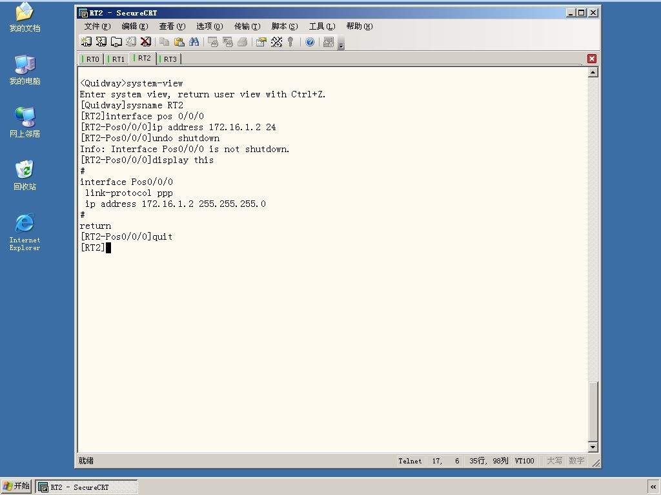Click 'VT100' in the status bar
Viewport: 661px width, 495px height.
click(x=524, y=461)
